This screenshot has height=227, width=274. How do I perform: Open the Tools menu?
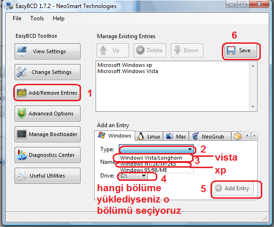point(37,18)
